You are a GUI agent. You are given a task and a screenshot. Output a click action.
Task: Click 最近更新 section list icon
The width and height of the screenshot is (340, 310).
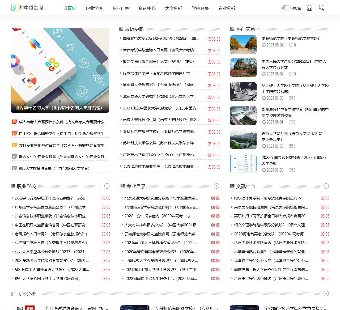(x=121, y=29)
